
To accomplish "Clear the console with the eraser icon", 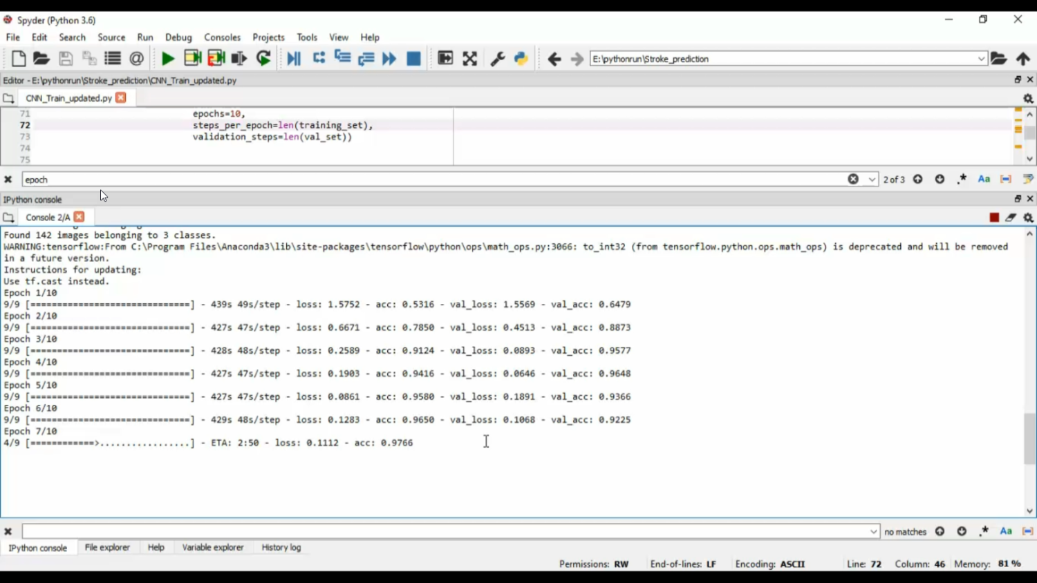I will tap(1011, 218).
